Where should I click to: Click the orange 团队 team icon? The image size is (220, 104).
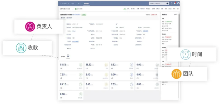pos(176,74)
